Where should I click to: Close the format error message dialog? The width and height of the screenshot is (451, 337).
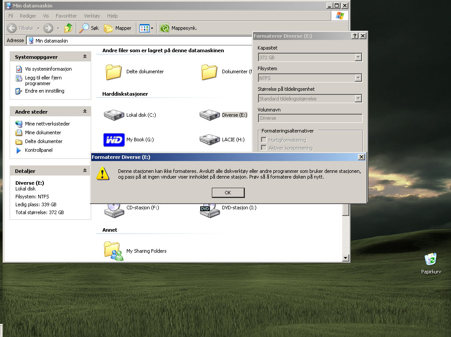pos(362,157)
